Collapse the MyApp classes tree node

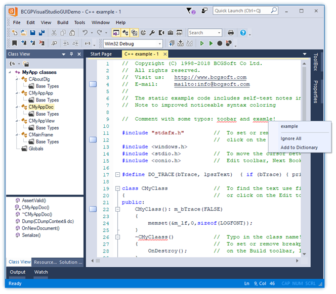[10, 72]
